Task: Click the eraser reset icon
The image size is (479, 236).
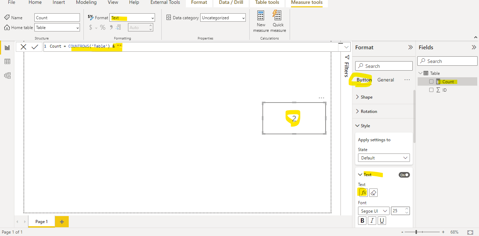Action: tap(373, 193)
